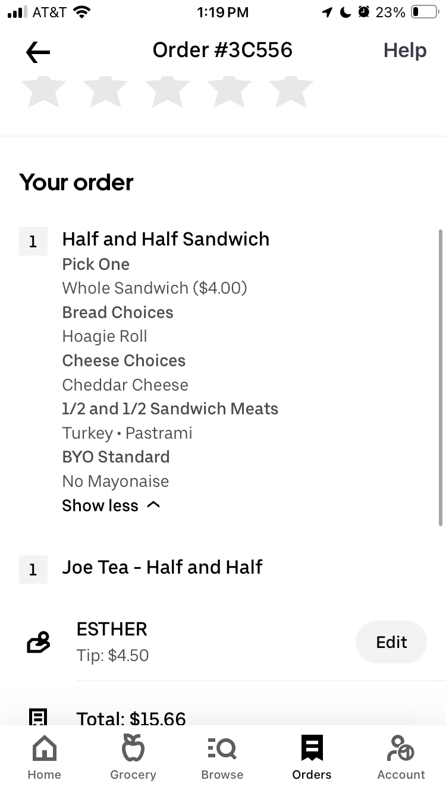This screenshot has height=793, width=446.
Task: Rate the order five stars
Action: (x=291, y=91)
